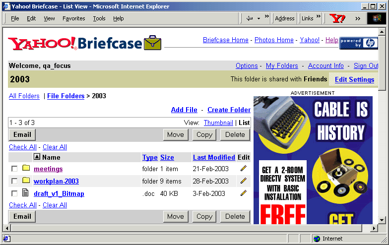Click the bottom Copy button
389x245 pixels.
point(204,216)
